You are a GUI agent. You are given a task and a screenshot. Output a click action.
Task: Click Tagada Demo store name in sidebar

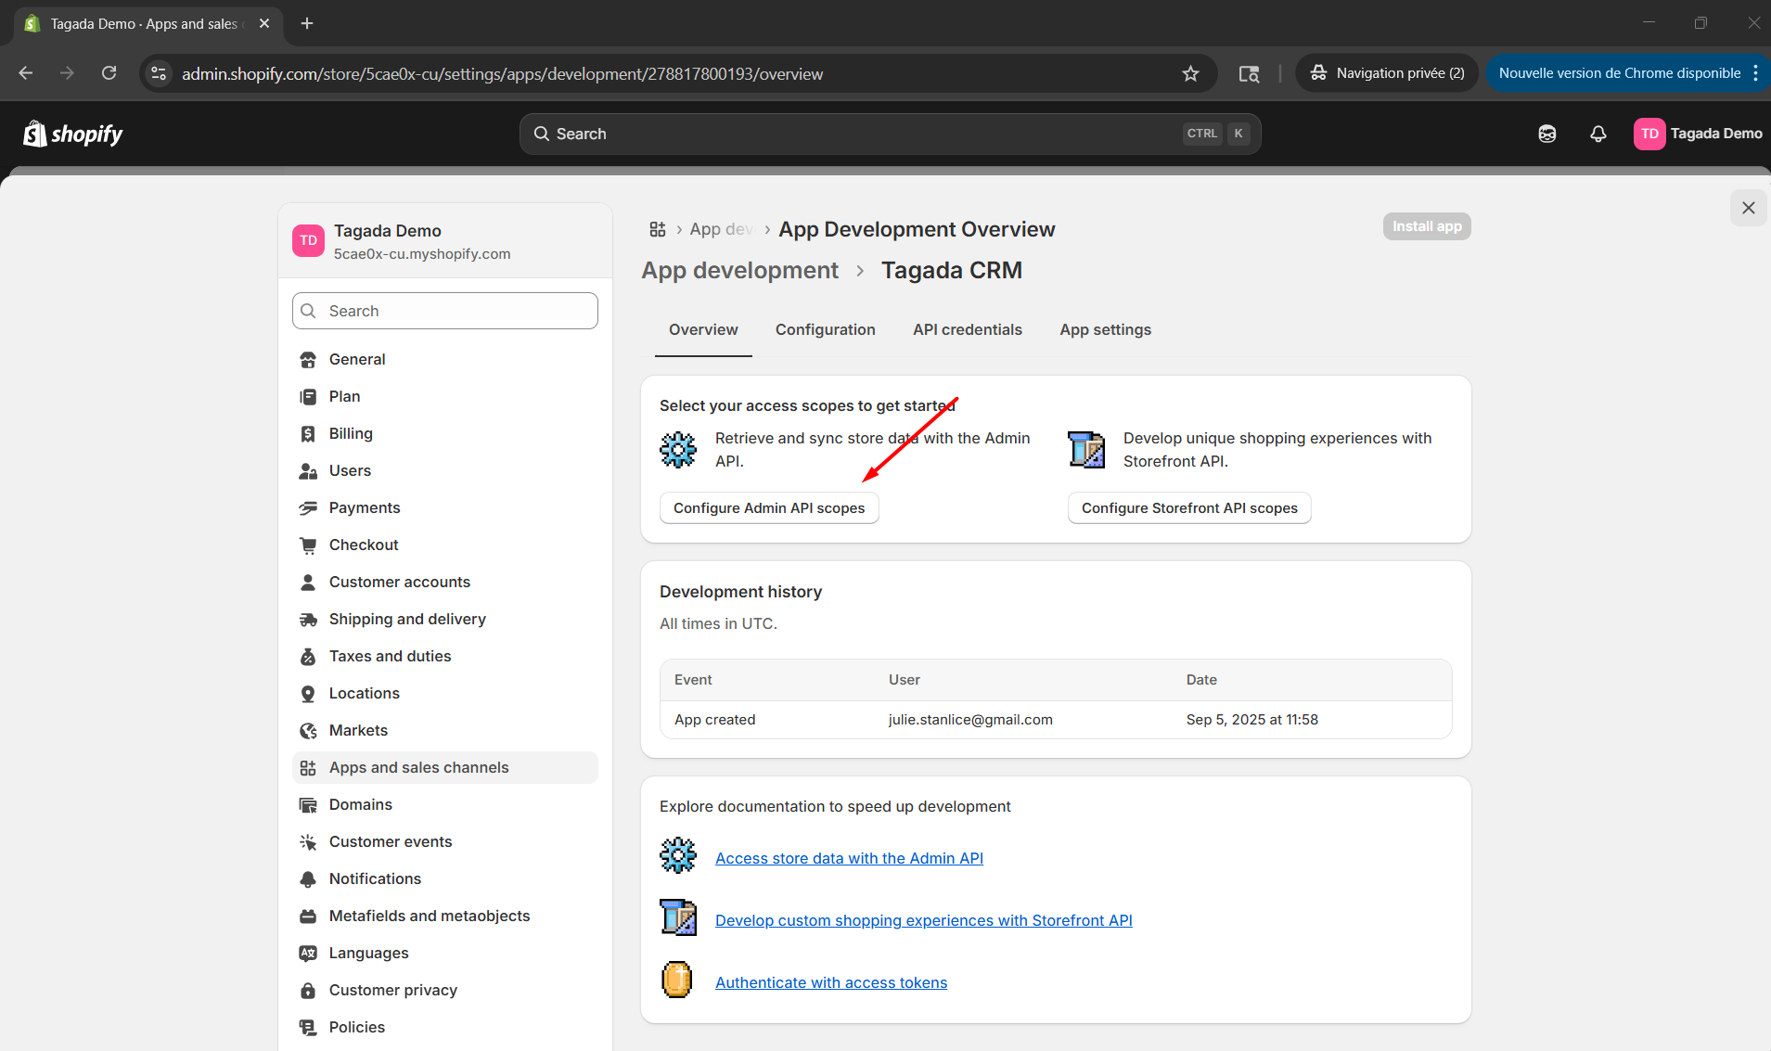tap(387, 230)
